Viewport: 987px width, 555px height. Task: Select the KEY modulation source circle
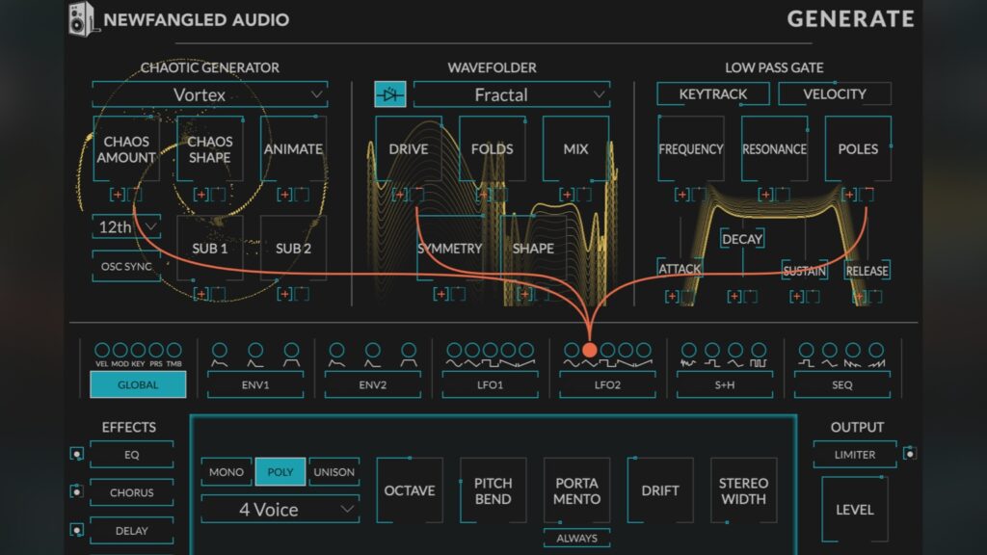tap(138, 350)
